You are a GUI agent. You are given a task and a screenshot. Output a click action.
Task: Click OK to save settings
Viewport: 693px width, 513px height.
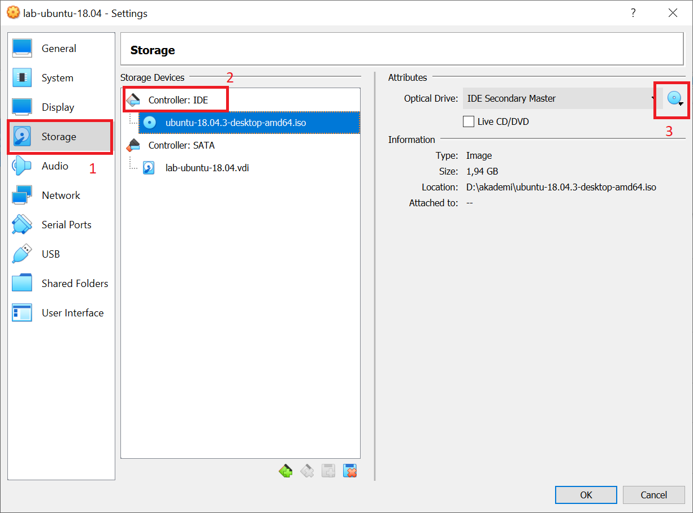coord(586,495)
